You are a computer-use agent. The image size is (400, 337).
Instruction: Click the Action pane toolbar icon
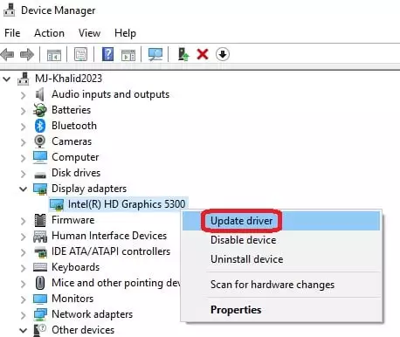(128, 54)
